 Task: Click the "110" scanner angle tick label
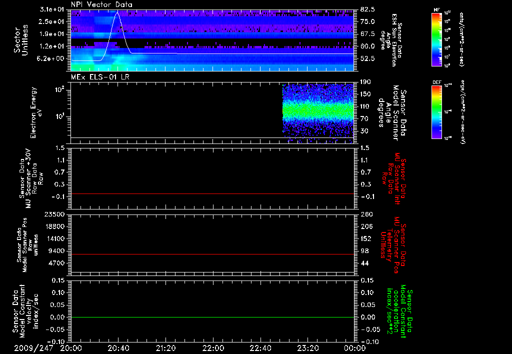(365, 106)
